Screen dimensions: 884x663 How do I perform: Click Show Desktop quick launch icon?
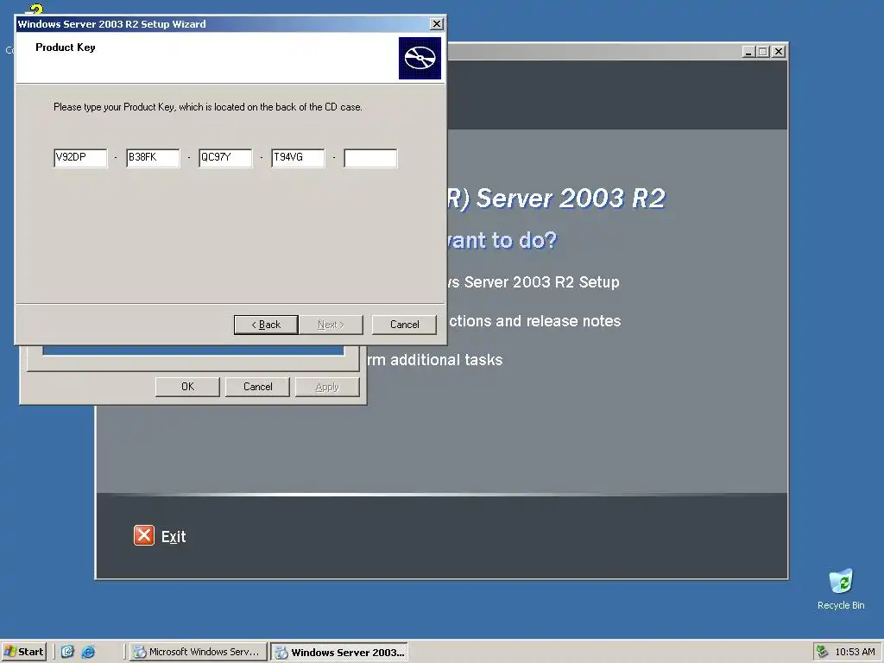pyautogui.click(x=67, y=652)
